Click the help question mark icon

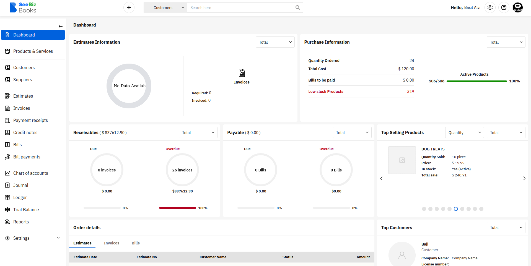[504, 7]
